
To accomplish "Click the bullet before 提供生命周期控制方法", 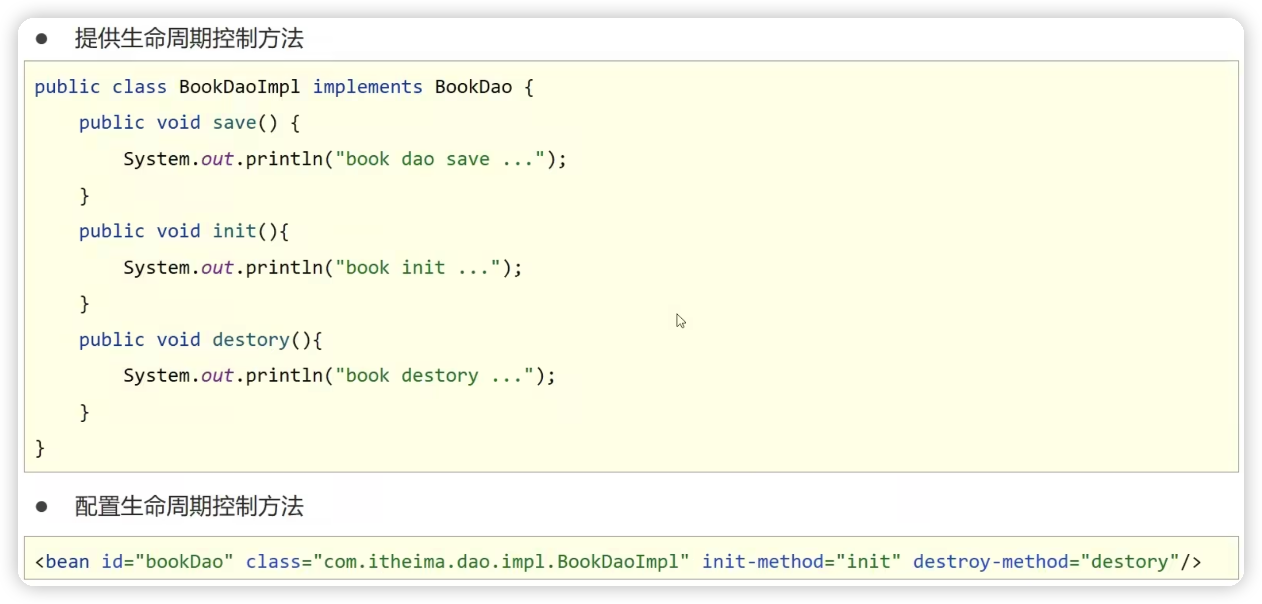I will [41, 39].
